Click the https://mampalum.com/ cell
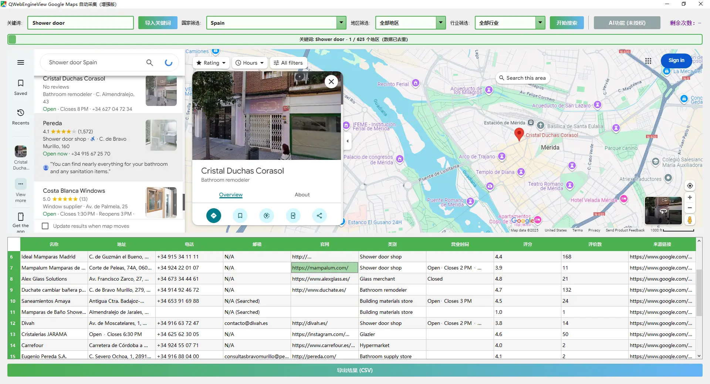 coord(325,268)
